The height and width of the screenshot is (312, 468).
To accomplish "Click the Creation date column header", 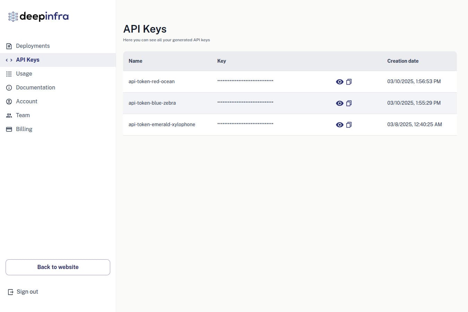I will pos(402,61).
